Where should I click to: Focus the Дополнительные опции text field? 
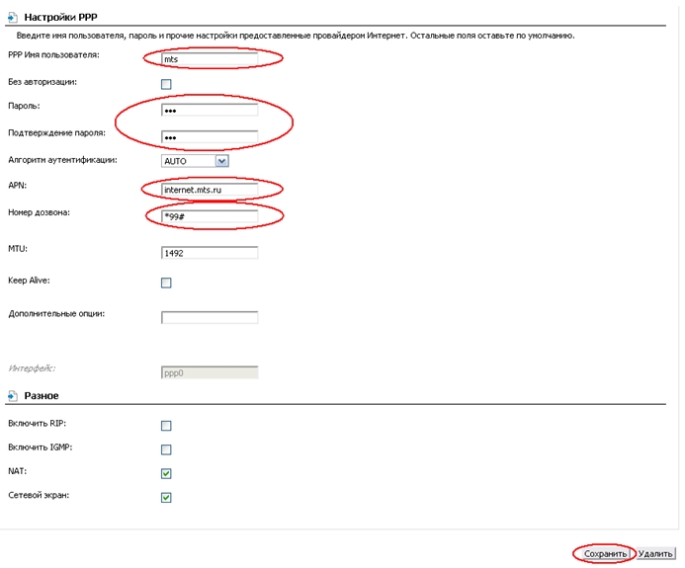click(209, 317)
